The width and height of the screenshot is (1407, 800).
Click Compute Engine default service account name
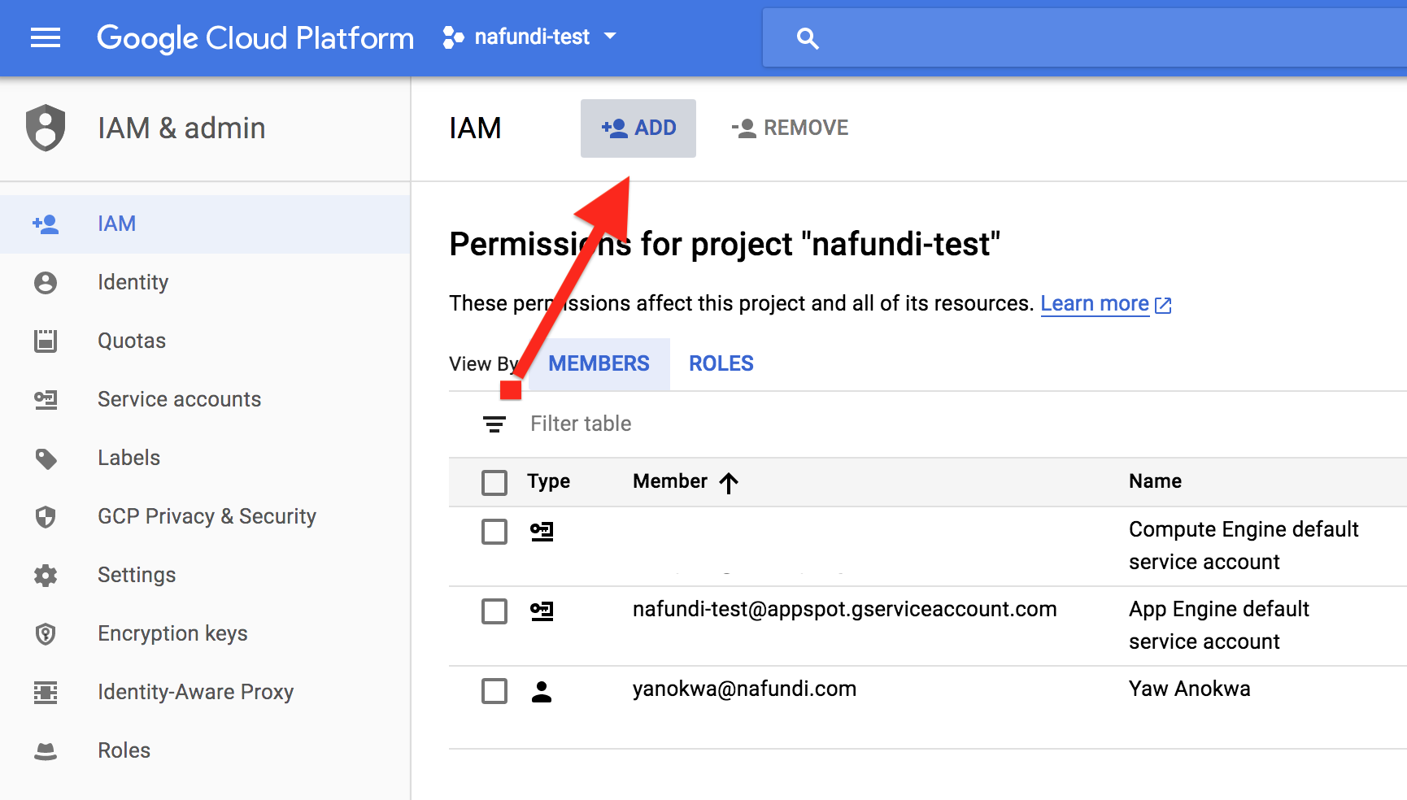click(x=1244, y=546)
